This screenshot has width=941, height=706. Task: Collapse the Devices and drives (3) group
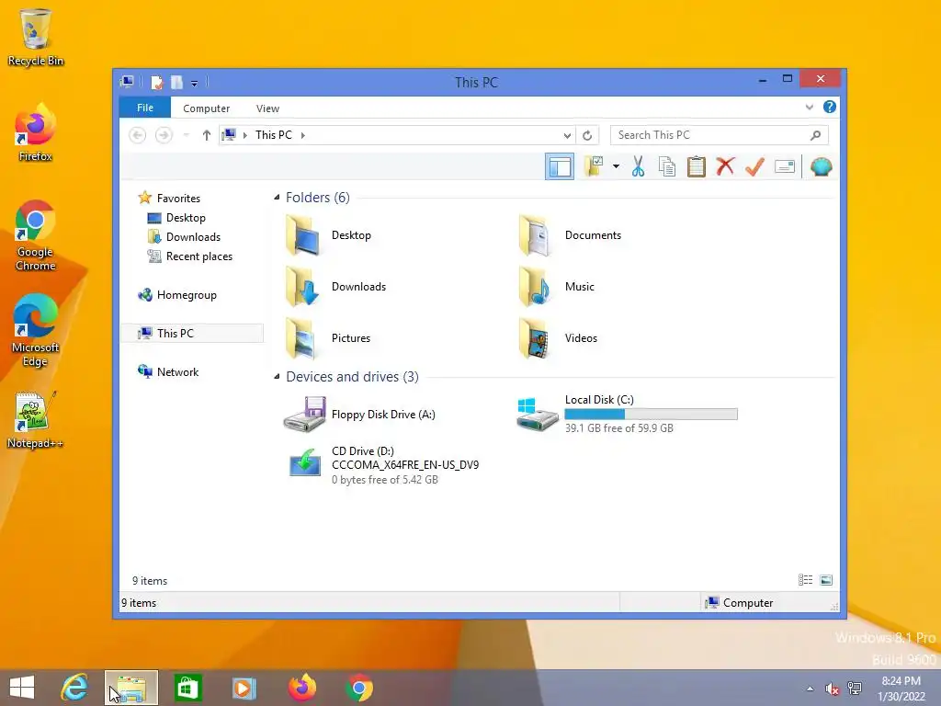(x=277, y=376)
